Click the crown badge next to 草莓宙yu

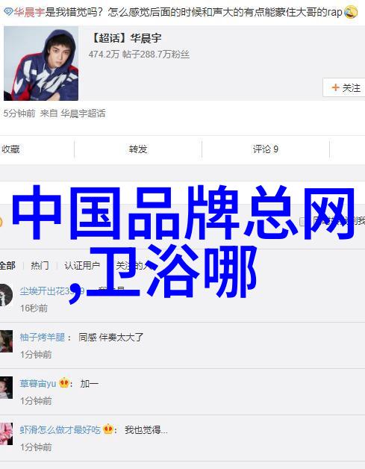click(64, 382)
